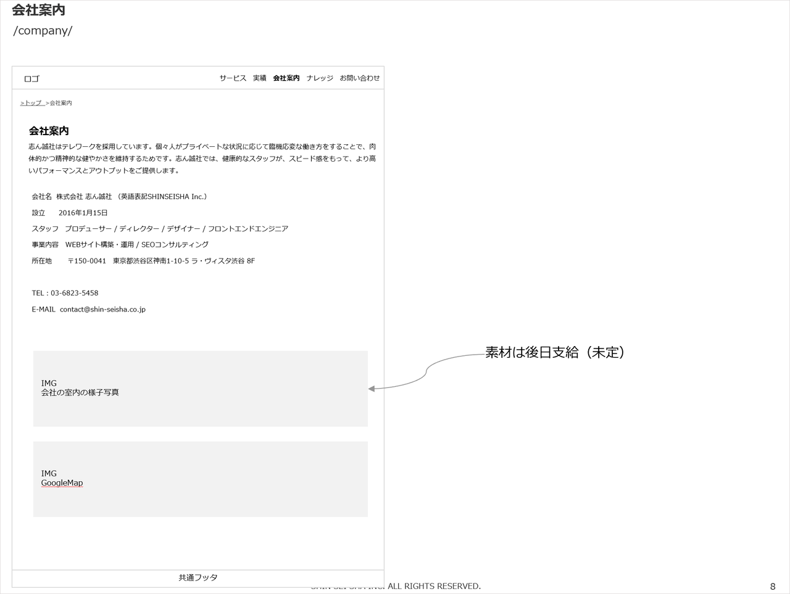Viewport: 790px width, 594px height.
Task: Open the お問い合わせ navigation item
Action: tap(360, 78)
